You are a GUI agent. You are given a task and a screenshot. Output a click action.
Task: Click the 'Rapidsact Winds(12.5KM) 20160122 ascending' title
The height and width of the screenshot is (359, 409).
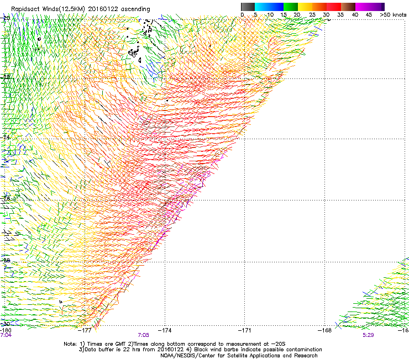click(81, 9)
